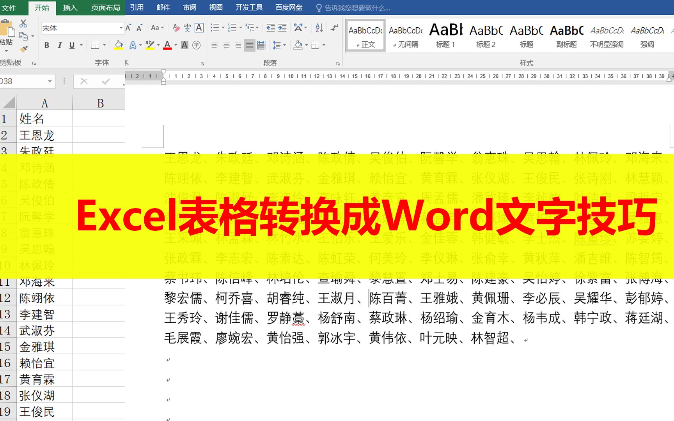Click the Decrease Indent icon
The width and height of the screenshot is (674, 421).
[x=270, y=28]
